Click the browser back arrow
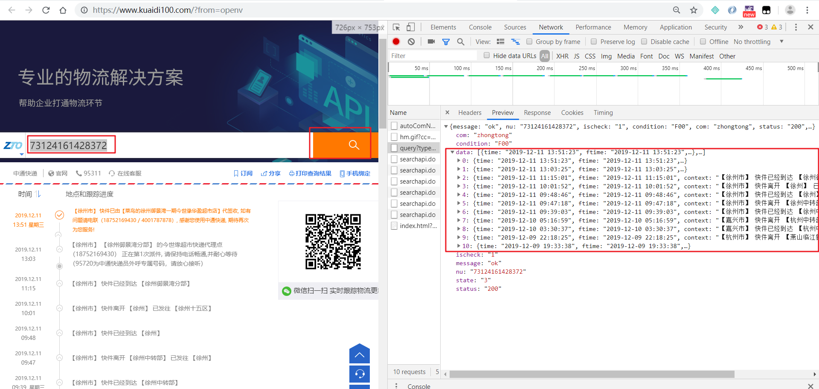Screen dimensions: 819x389 click(x=12, y=10)
